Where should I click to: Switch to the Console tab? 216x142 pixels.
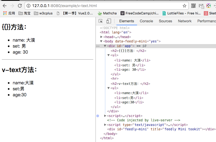coord(146,21)
